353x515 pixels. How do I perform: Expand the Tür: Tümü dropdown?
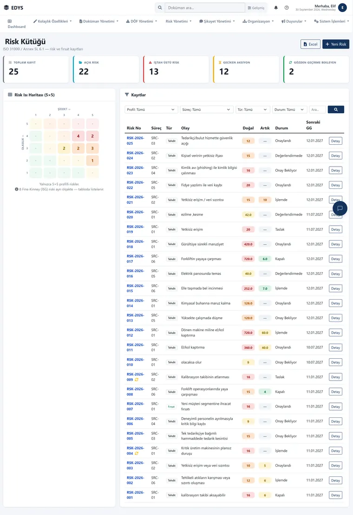click(x=253, y=109)
